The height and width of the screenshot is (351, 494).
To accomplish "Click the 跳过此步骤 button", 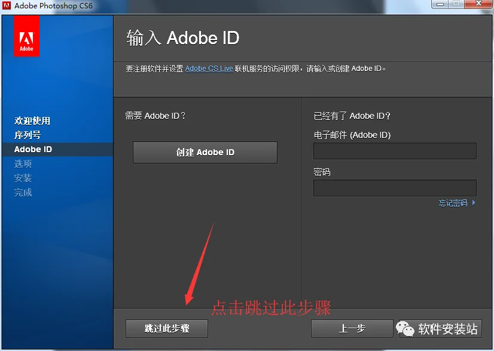I will [x=167, y=329].
